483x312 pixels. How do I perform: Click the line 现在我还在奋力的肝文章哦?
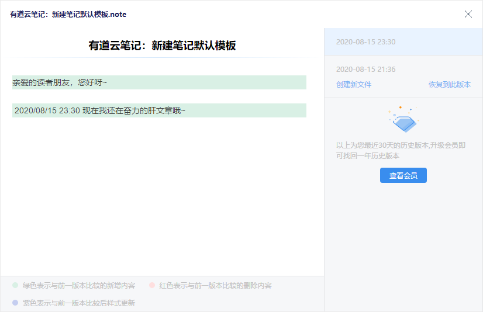tap(159, 110)
